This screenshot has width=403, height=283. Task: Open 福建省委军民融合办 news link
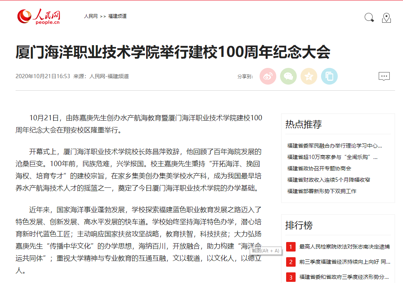point(334,146)
